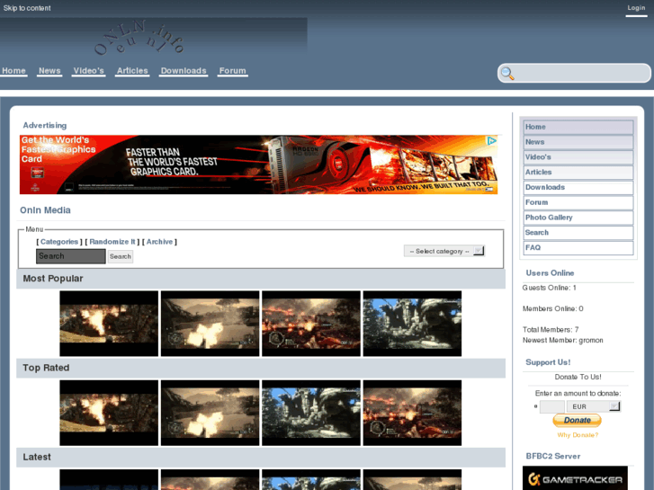
Task: Select Downloads in the sidebar menu
Action: point(578,188)
